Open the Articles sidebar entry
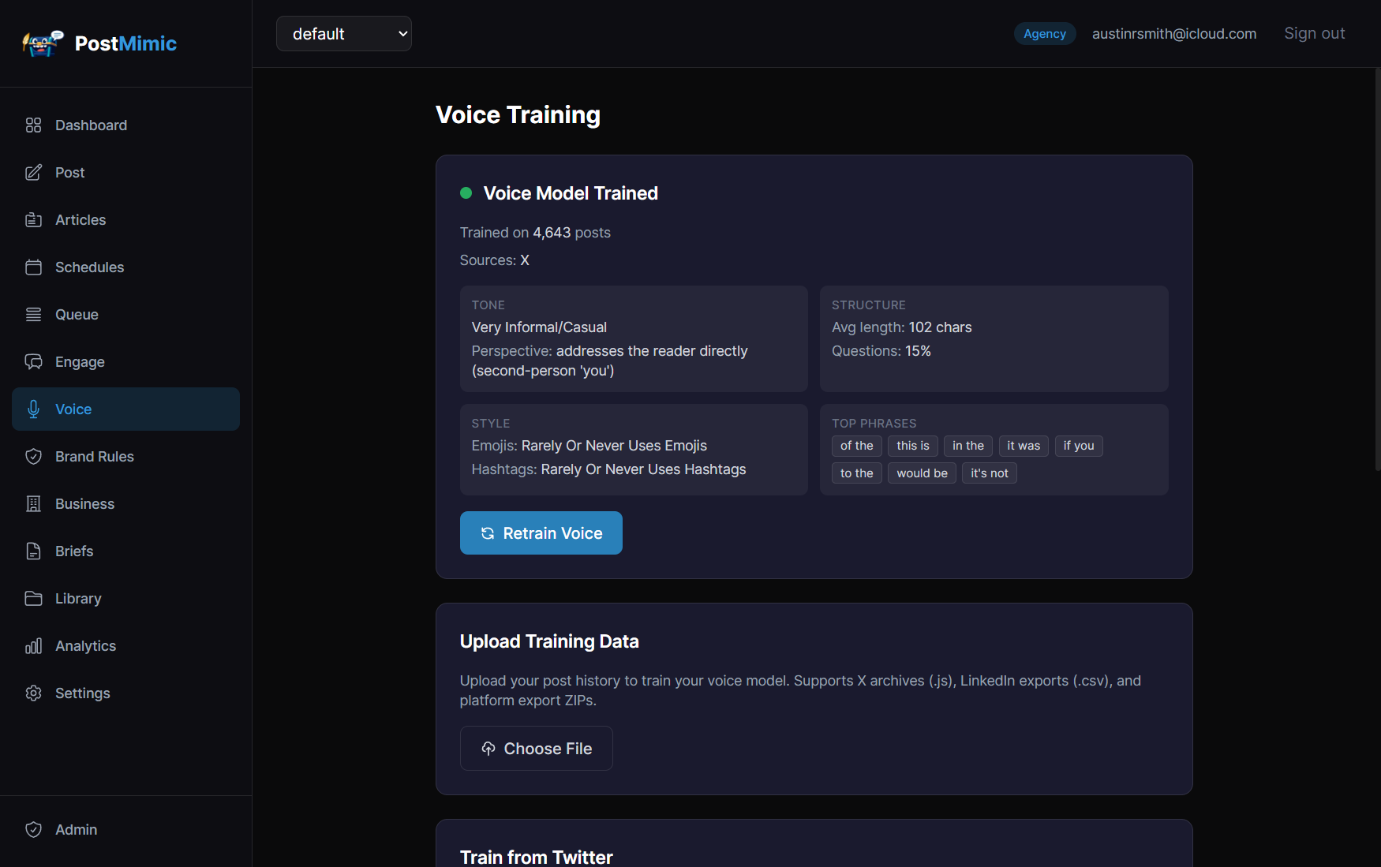Screen dimensions: 1381x867 click(125, 220)
